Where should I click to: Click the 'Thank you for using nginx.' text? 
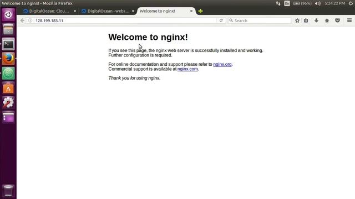(x=134, y=78)
